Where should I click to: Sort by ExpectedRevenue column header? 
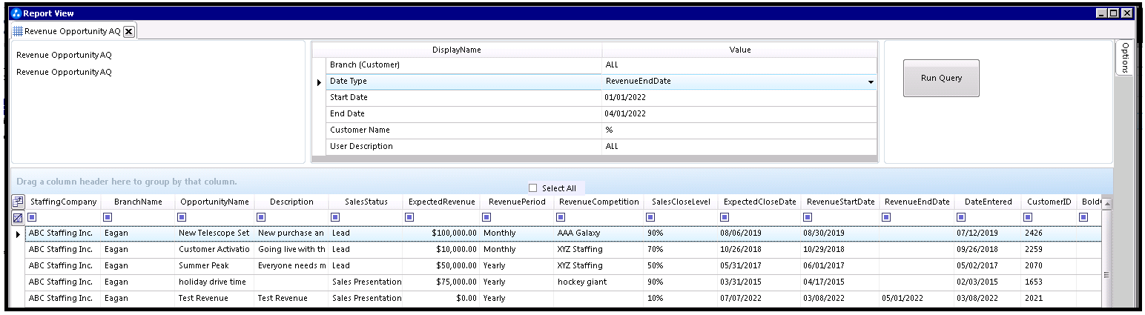pos(441,202)
